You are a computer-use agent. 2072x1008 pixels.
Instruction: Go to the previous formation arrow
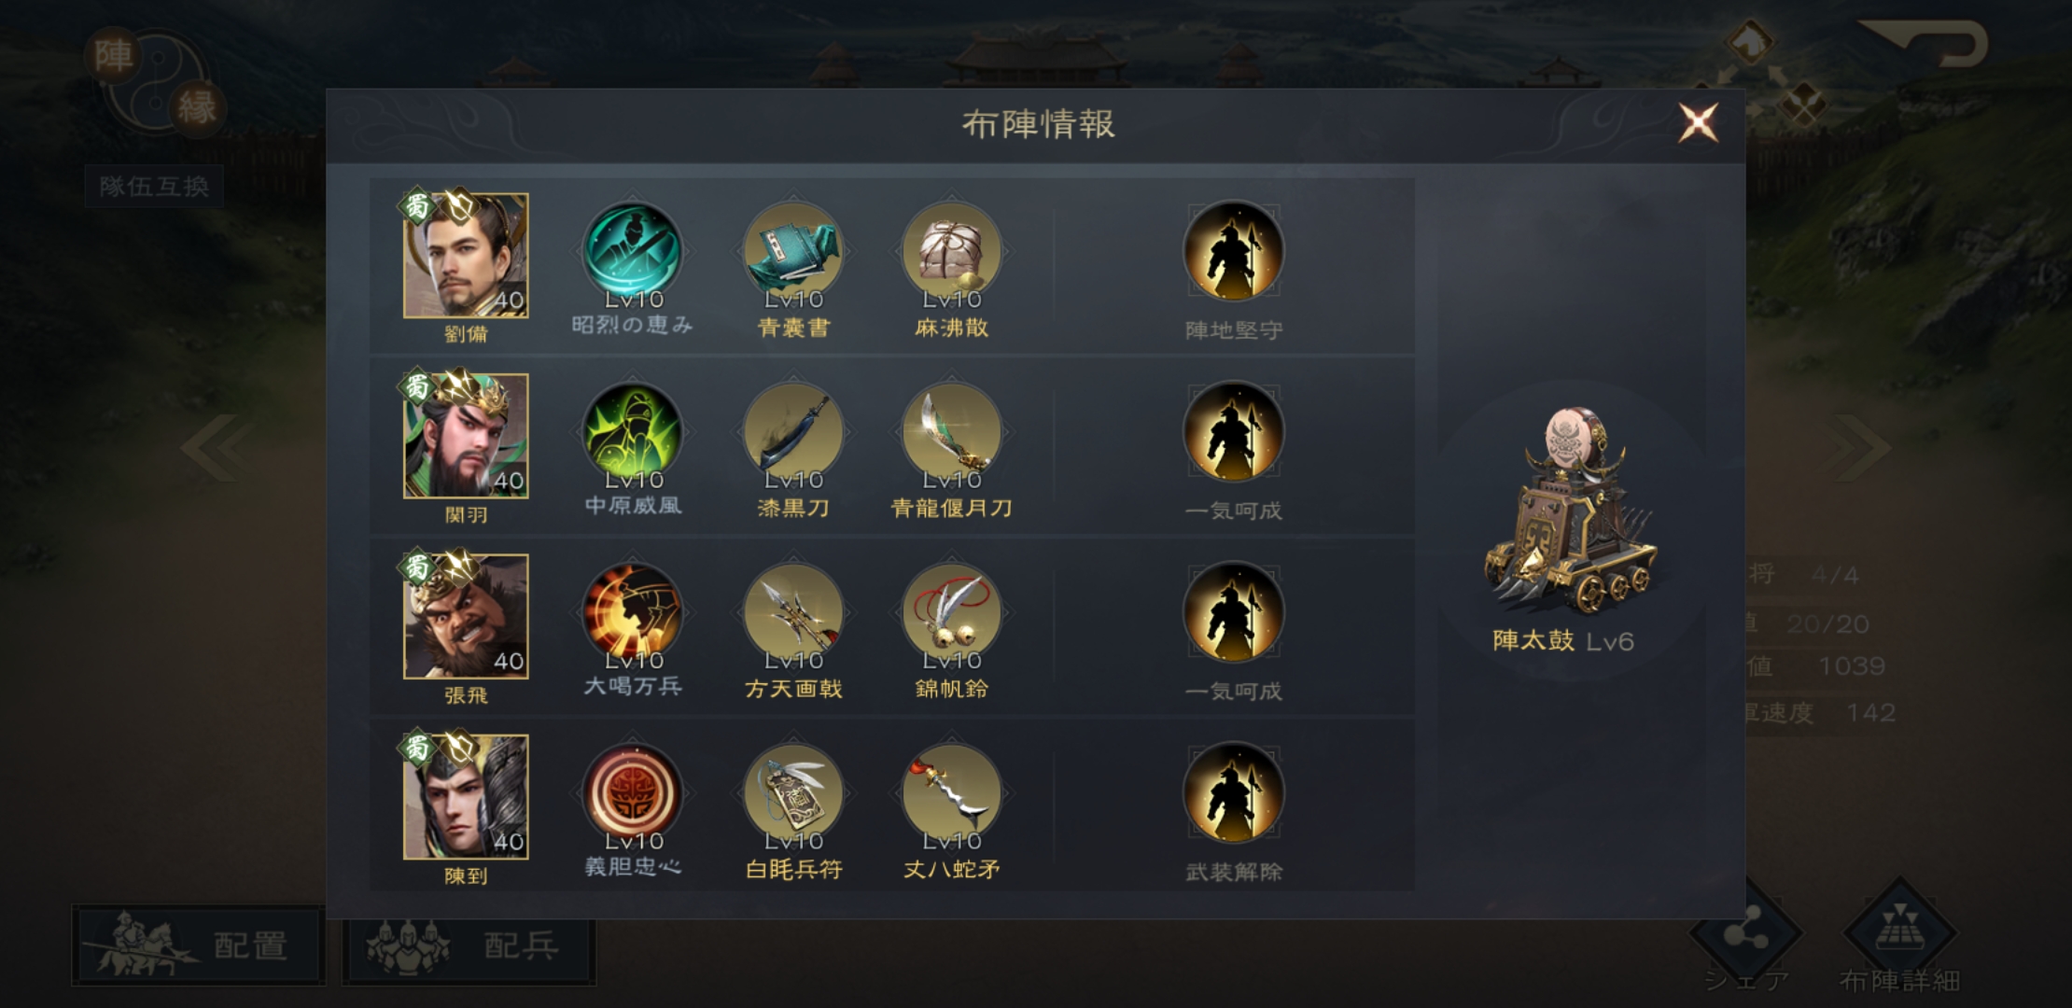click(x=217, y=446)
